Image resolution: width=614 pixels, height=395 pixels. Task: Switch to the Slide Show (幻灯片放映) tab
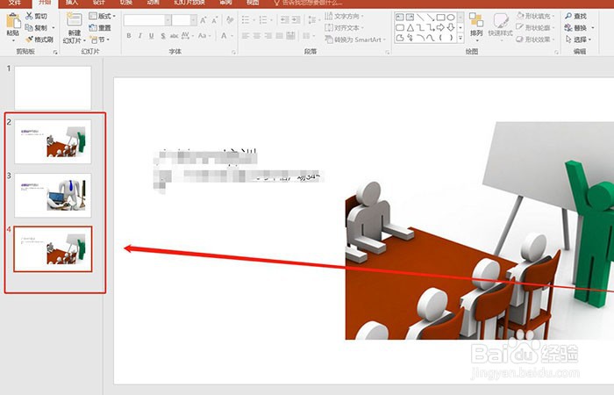pyautogui.click(x=189, y=3)
